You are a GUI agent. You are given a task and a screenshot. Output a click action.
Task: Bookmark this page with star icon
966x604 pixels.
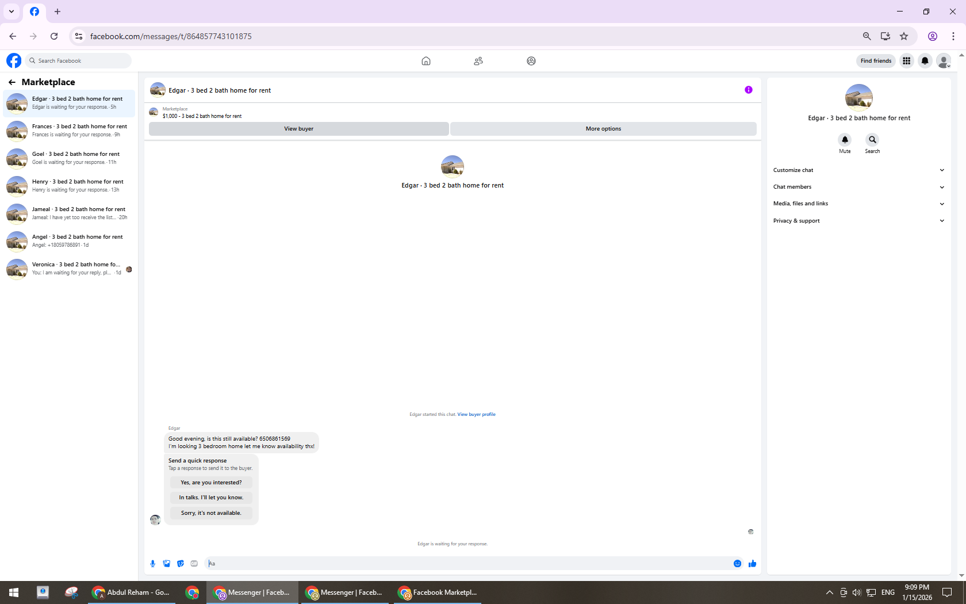pos(904,36)
